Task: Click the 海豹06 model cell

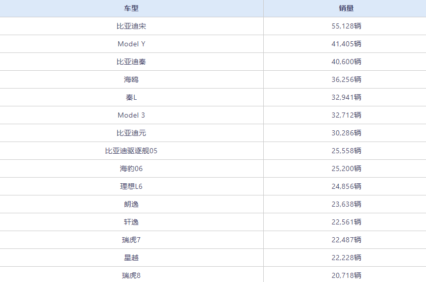Action: [131, 168]
